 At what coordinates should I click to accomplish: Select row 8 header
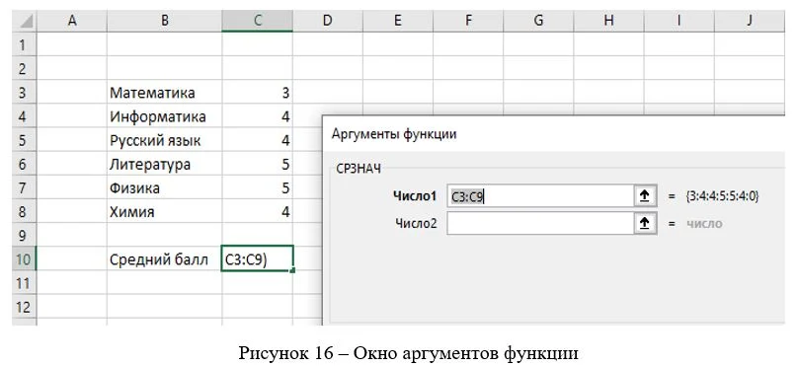pos(25,212)
